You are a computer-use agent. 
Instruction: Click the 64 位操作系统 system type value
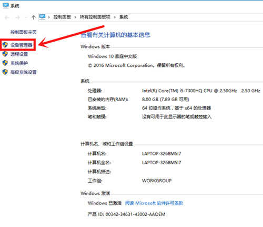[176, 108]
